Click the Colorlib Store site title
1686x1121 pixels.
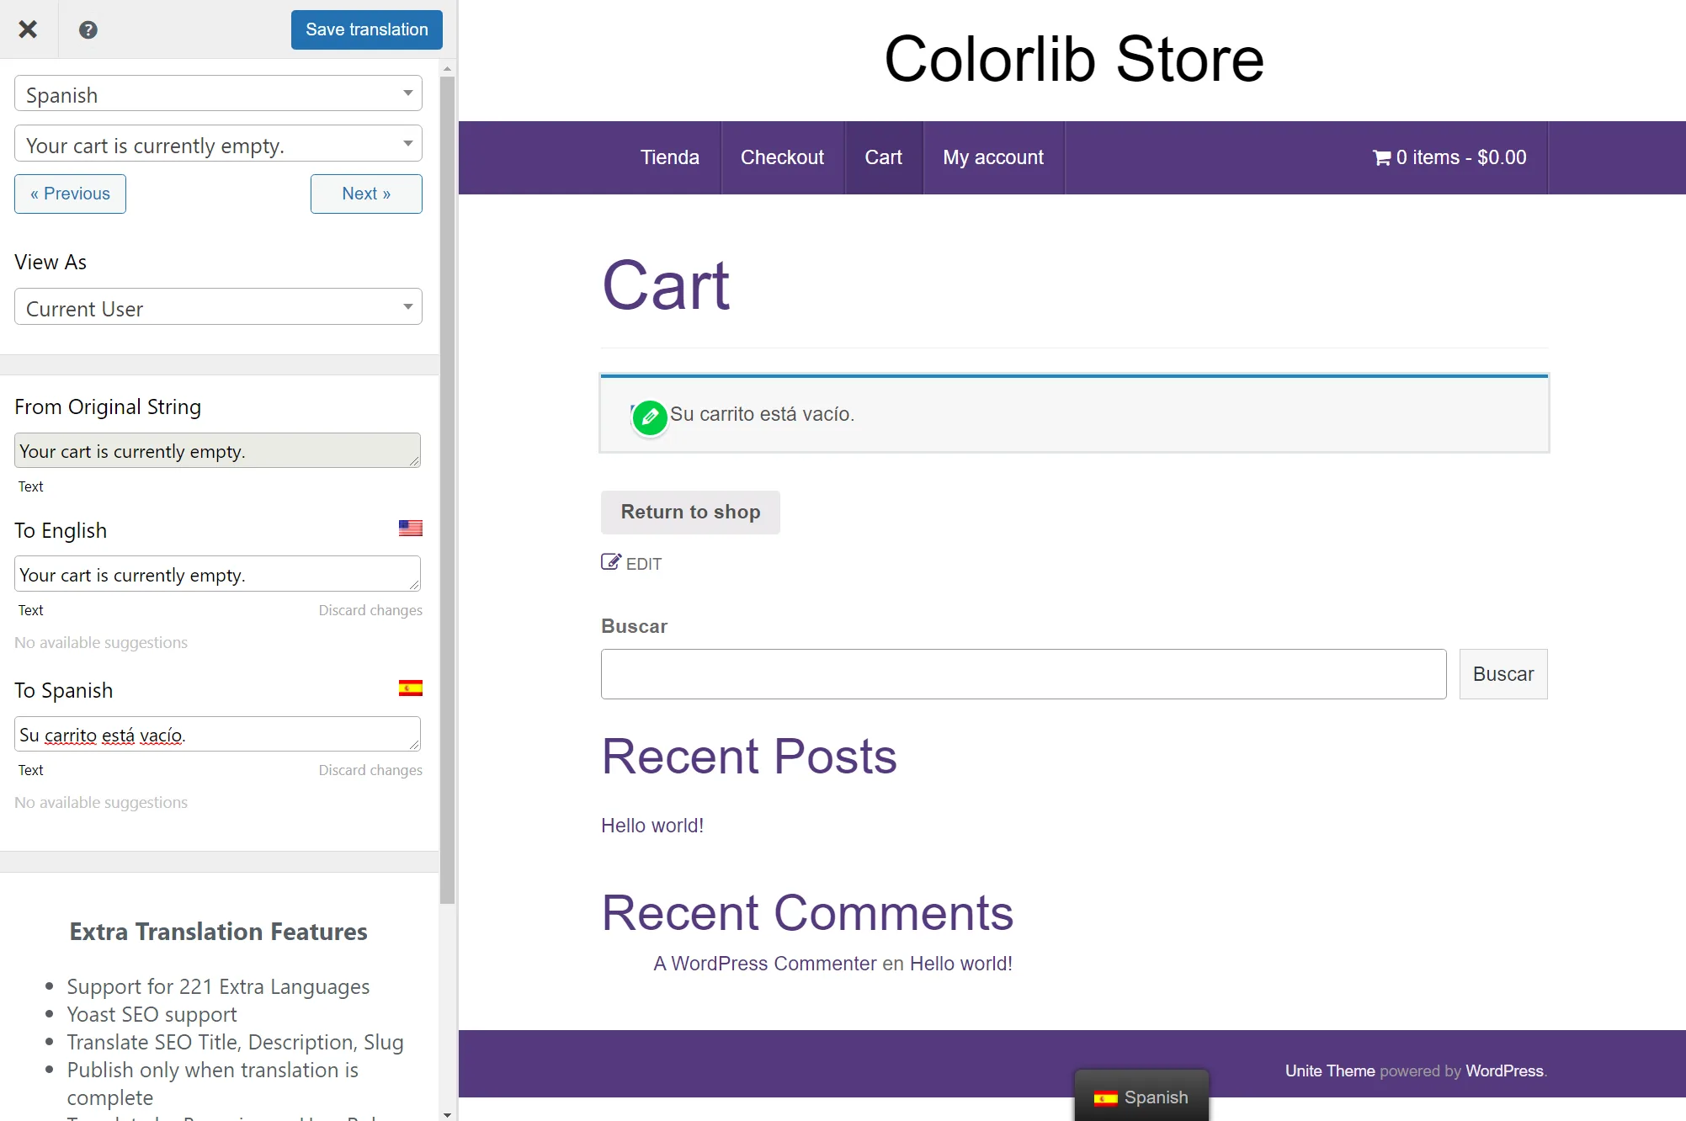1074,59
